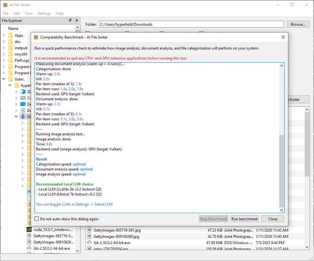Click the Git icon beside Git-2.50.0.2-64-bit.exe in tree
The image size is (314, 261).
tap(29, 248)
